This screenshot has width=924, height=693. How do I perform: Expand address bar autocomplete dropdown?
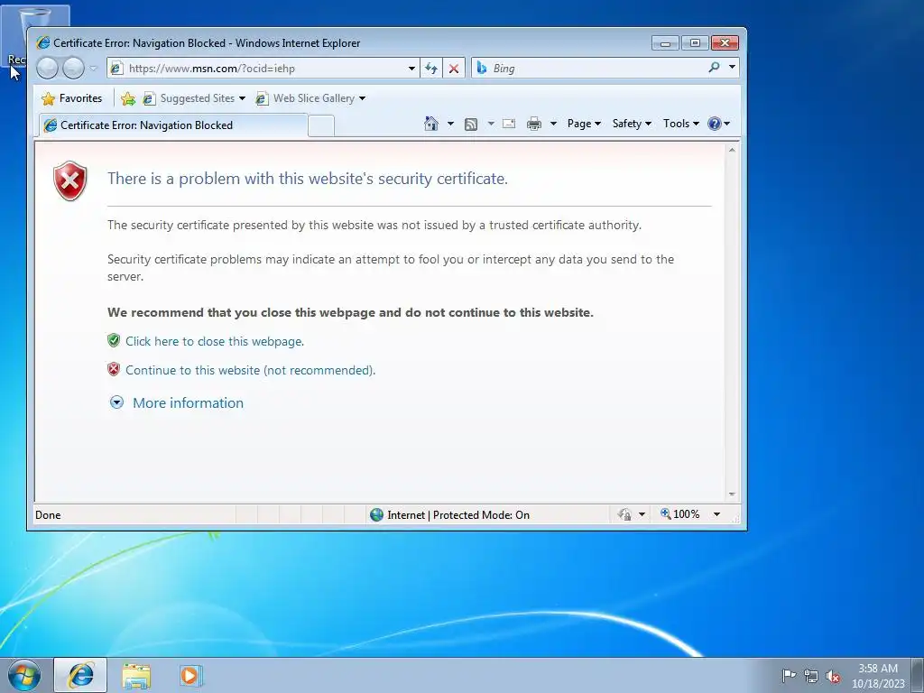tap(411, 69)
